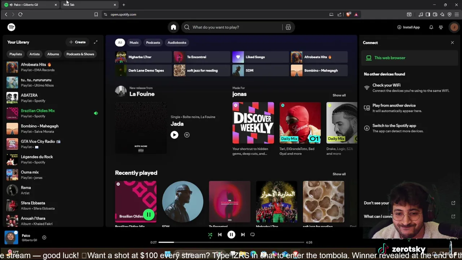
Task: Switch to the New Tab browser tab
Action: coord(90,5)
